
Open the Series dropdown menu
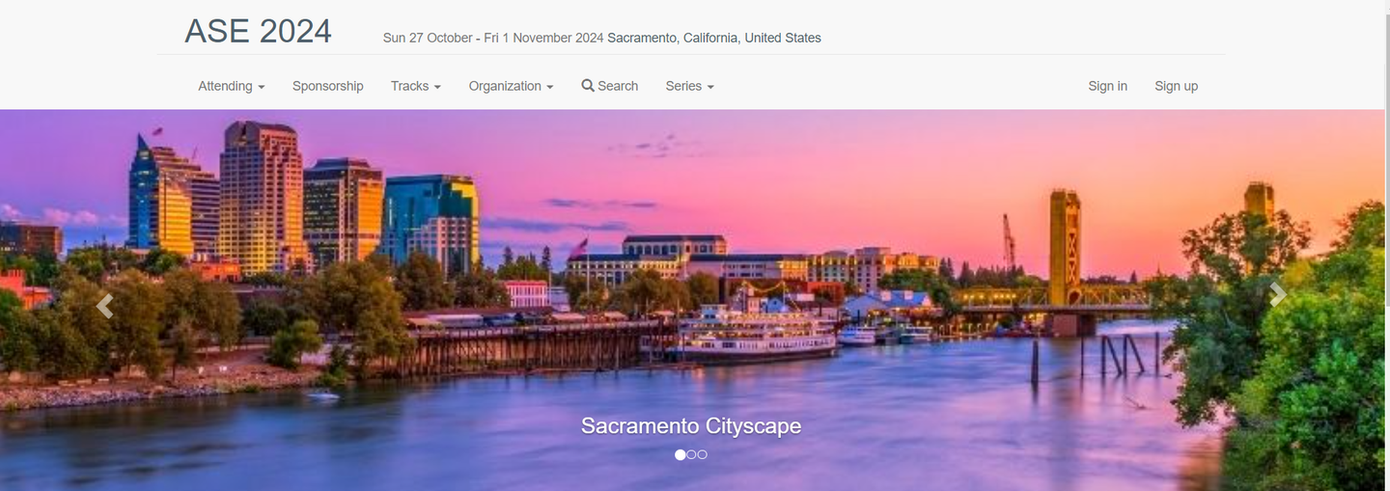[690, 86]
